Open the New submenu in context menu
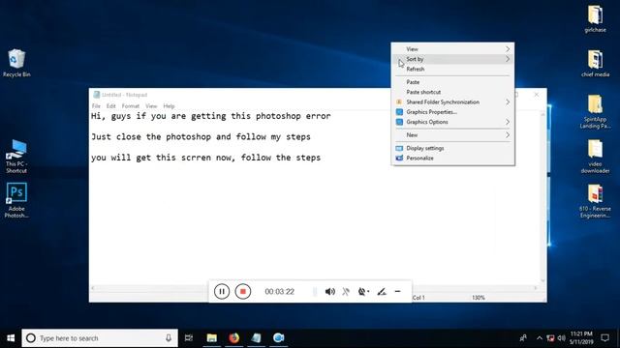Image resolution: width=620 pixels, height=348 pixels. tap(452, 135)
